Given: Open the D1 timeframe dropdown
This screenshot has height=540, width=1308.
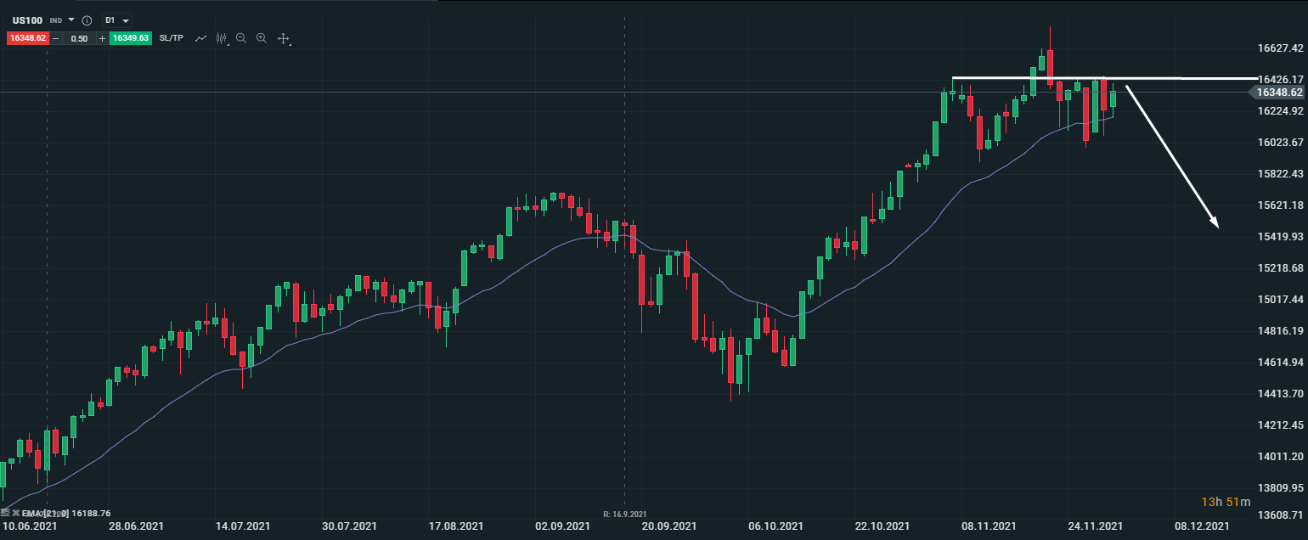Looking at the screenshot, I should pyautogui.click(x=116, y=20).
